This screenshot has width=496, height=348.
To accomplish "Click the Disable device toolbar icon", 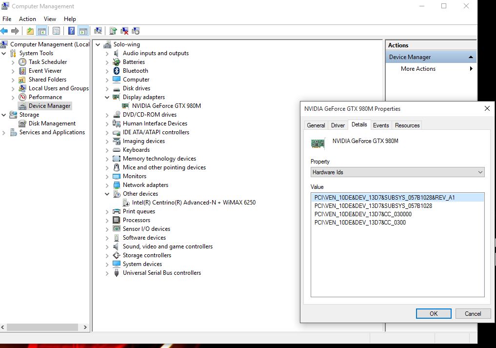I will (136, 31).
